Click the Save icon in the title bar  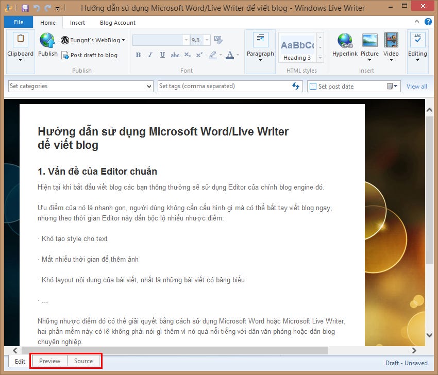click(x=25, y=8)
